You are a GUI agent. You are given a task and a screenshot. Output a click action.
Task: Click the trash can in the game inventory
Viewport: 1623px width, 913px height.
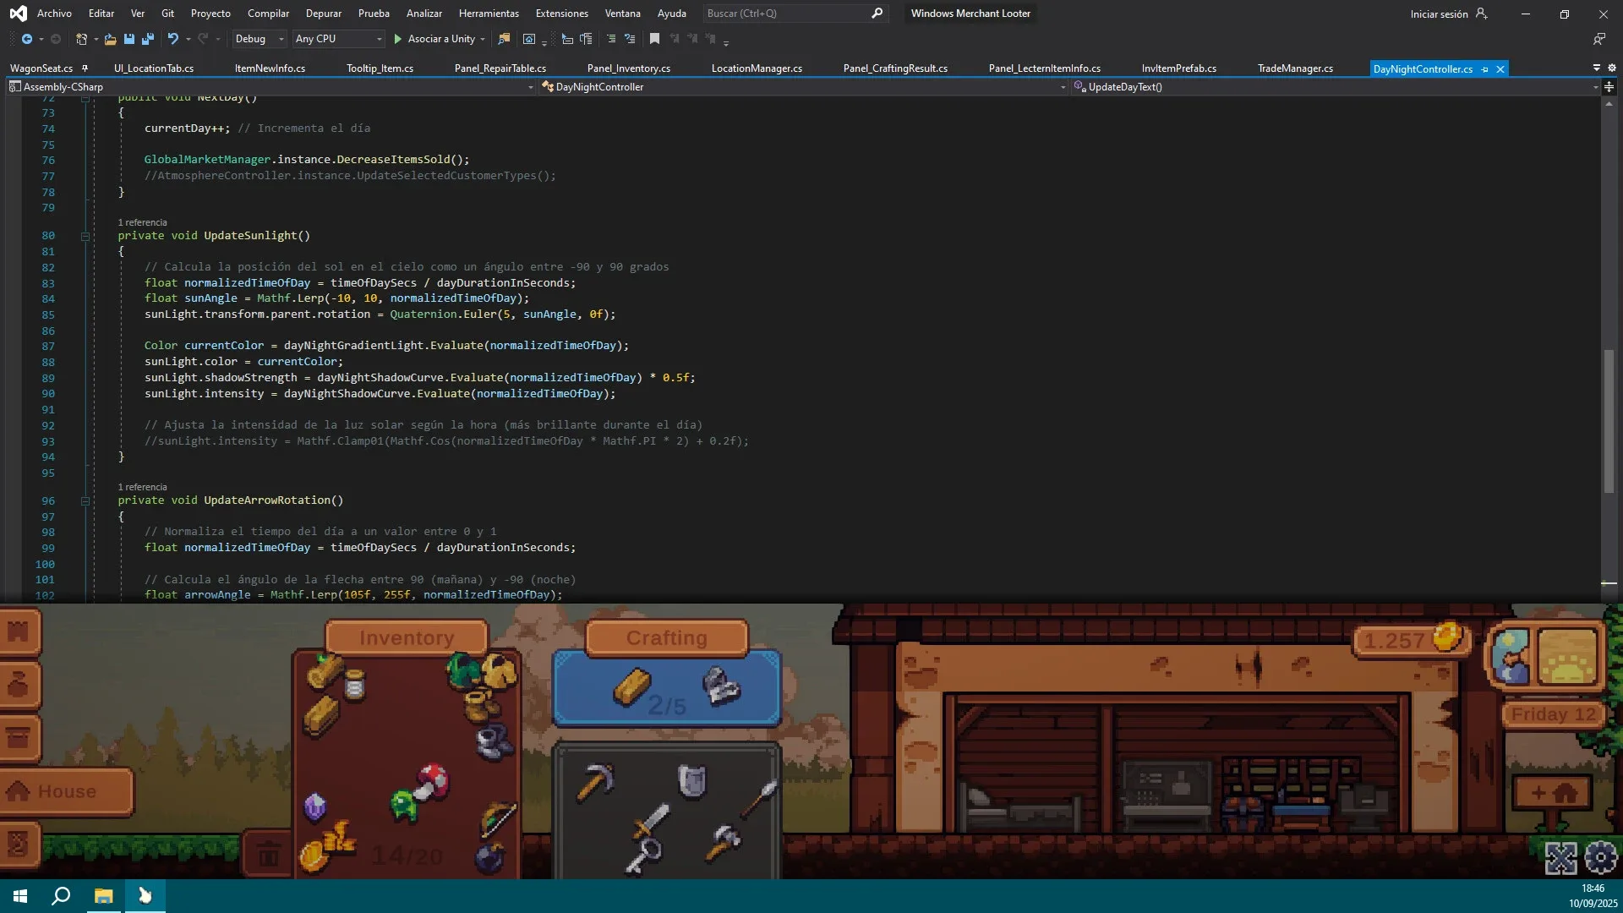(x=268, y=854)
